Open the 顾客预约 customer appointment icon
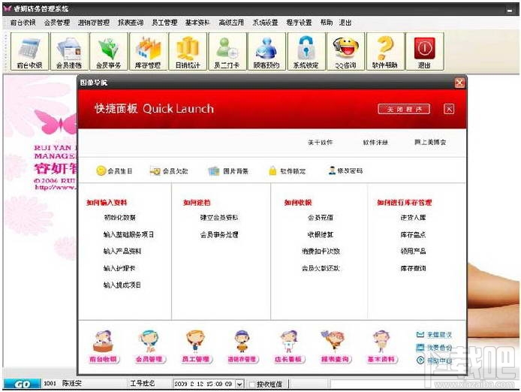 (267, 52)
